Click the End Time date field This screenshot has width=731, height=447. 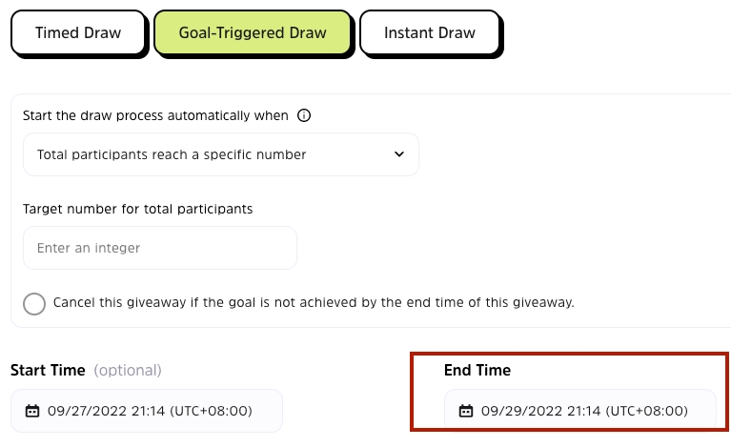[x=579, y=412]
